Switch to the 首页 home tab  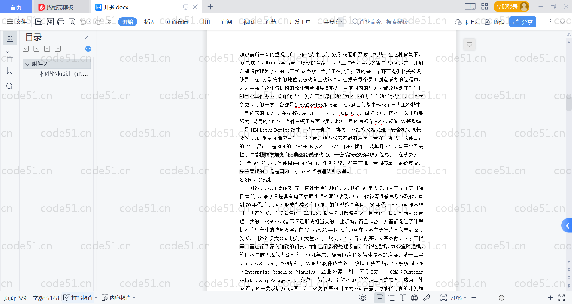point(16,7)
